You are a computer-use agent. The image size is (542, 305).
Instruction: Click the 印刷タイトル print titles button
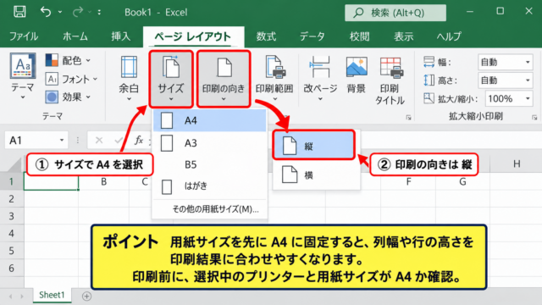point(390,80)
